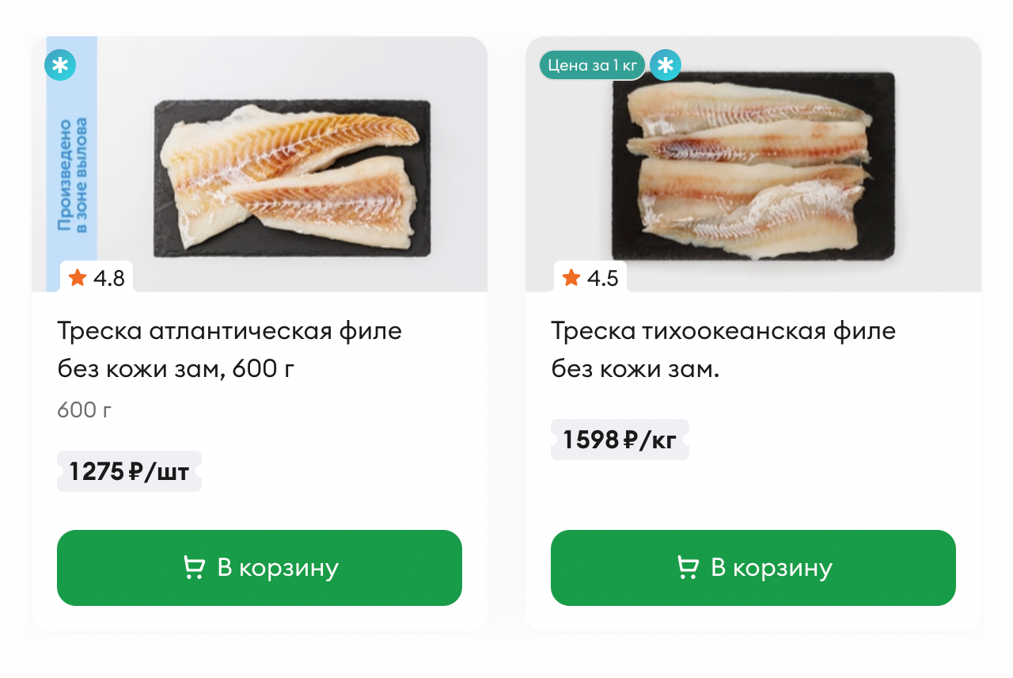Click the cart icon under Pacific cod fillet
This screenshot has height=678, width=1013.
tap(688, 568)
